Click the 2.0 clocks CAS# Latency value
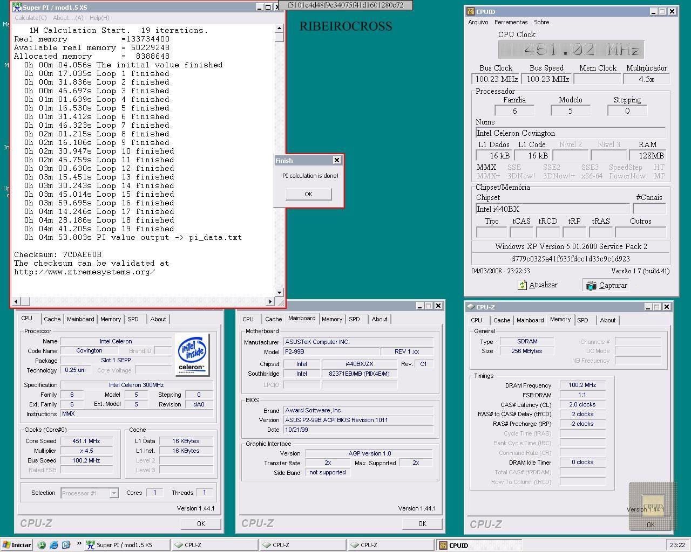691x552 pixels. pos(582,404)
